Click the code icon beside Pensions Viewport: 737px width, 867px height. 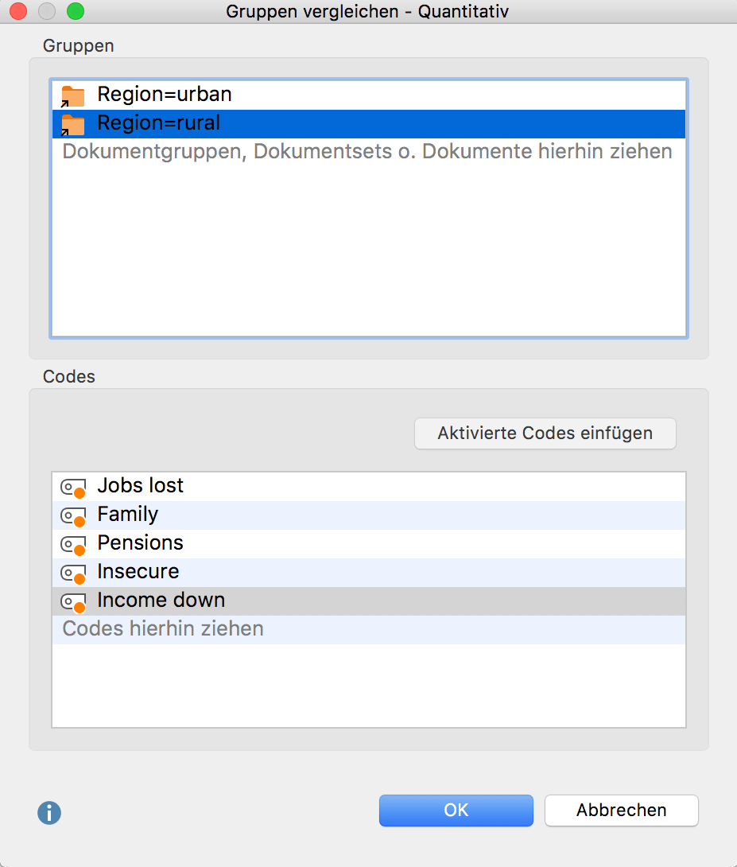coord(73,543)
